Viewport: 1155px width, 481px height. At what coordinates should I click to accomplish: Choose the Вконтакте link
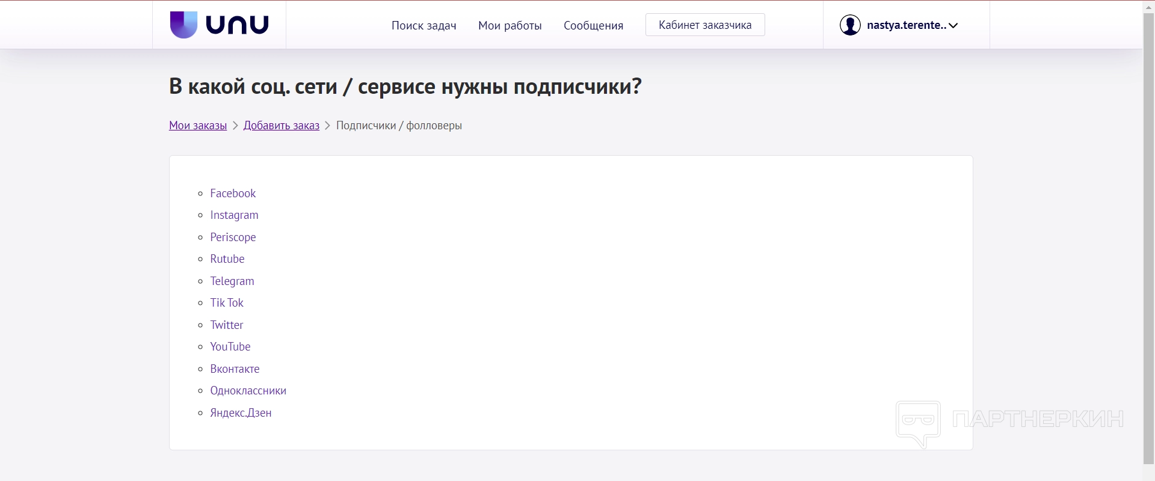[235, 369]
